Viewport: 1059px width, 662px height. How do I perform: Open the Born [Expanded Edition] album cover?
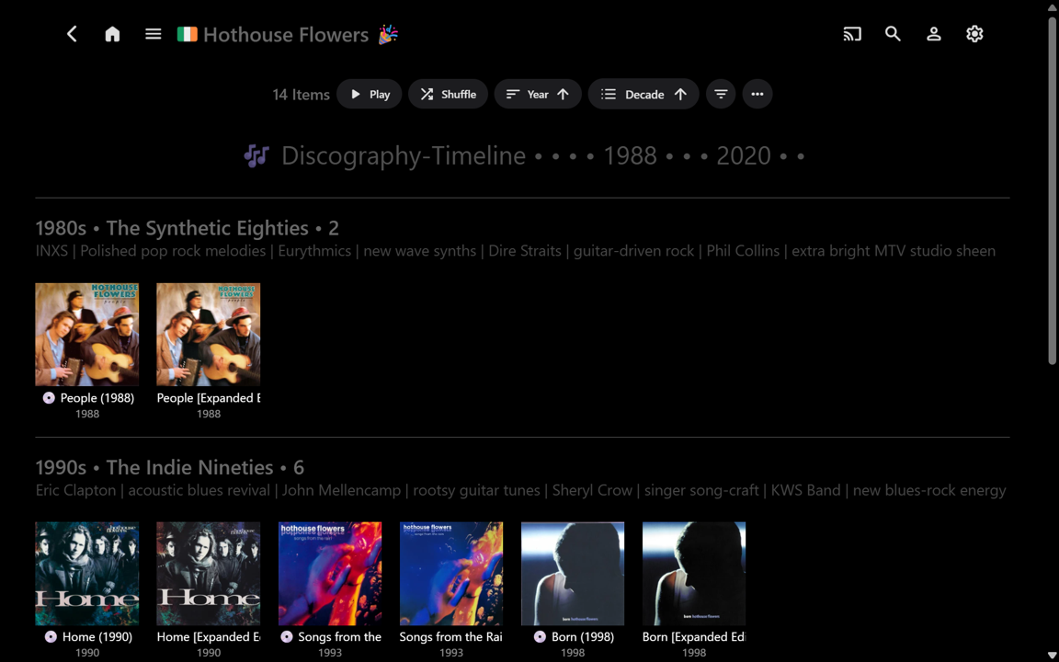click(x=694, y=574)
